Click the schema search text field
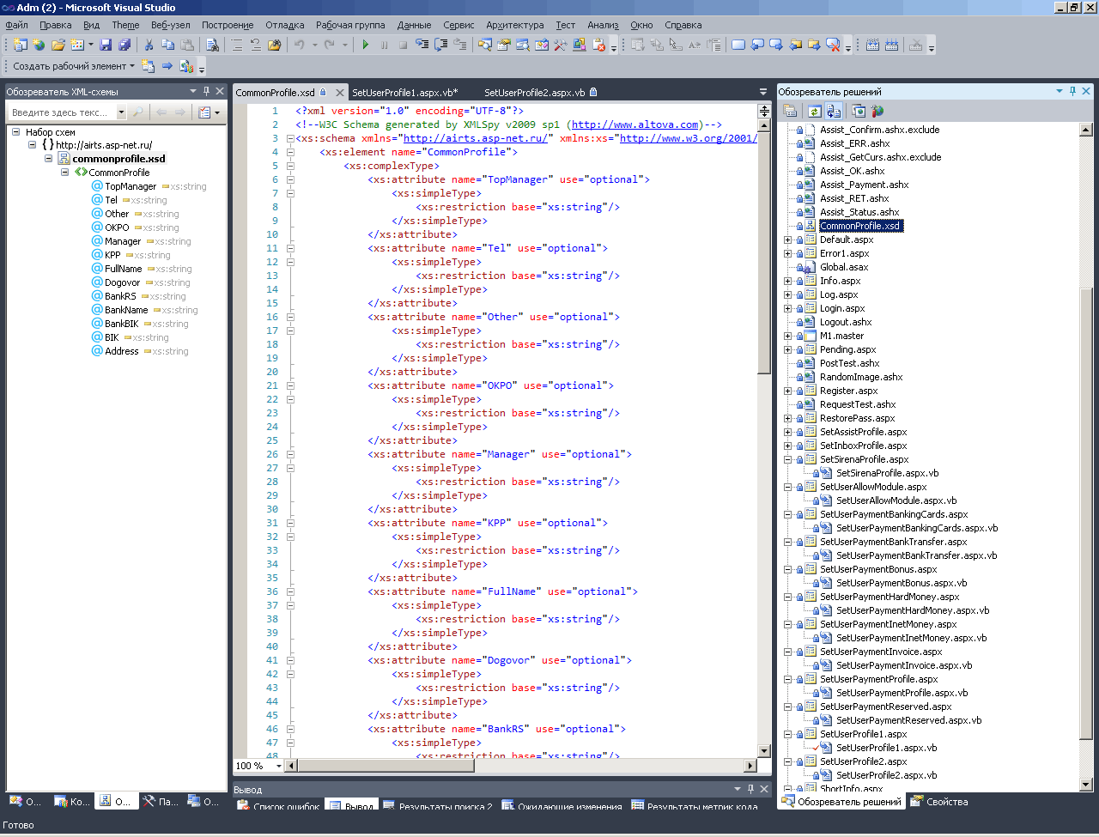The image size is (1099, 837). pyautogui.click(x=60, y=112)
